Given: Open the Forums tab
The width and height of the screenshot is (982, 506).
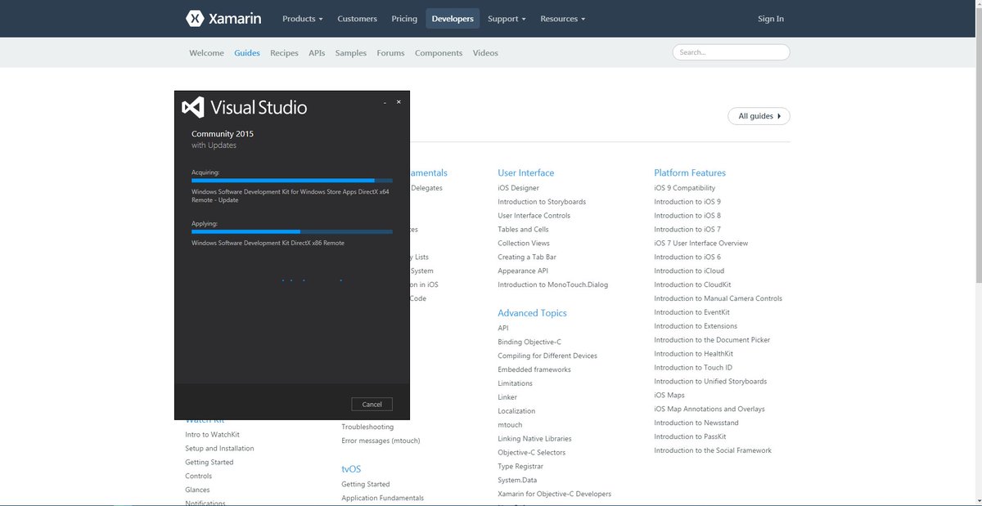Looking at the screenshot, I should pos(390,53).
